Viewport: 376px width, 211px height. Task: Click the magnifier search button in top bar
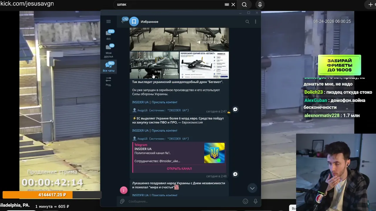[244, 4]
